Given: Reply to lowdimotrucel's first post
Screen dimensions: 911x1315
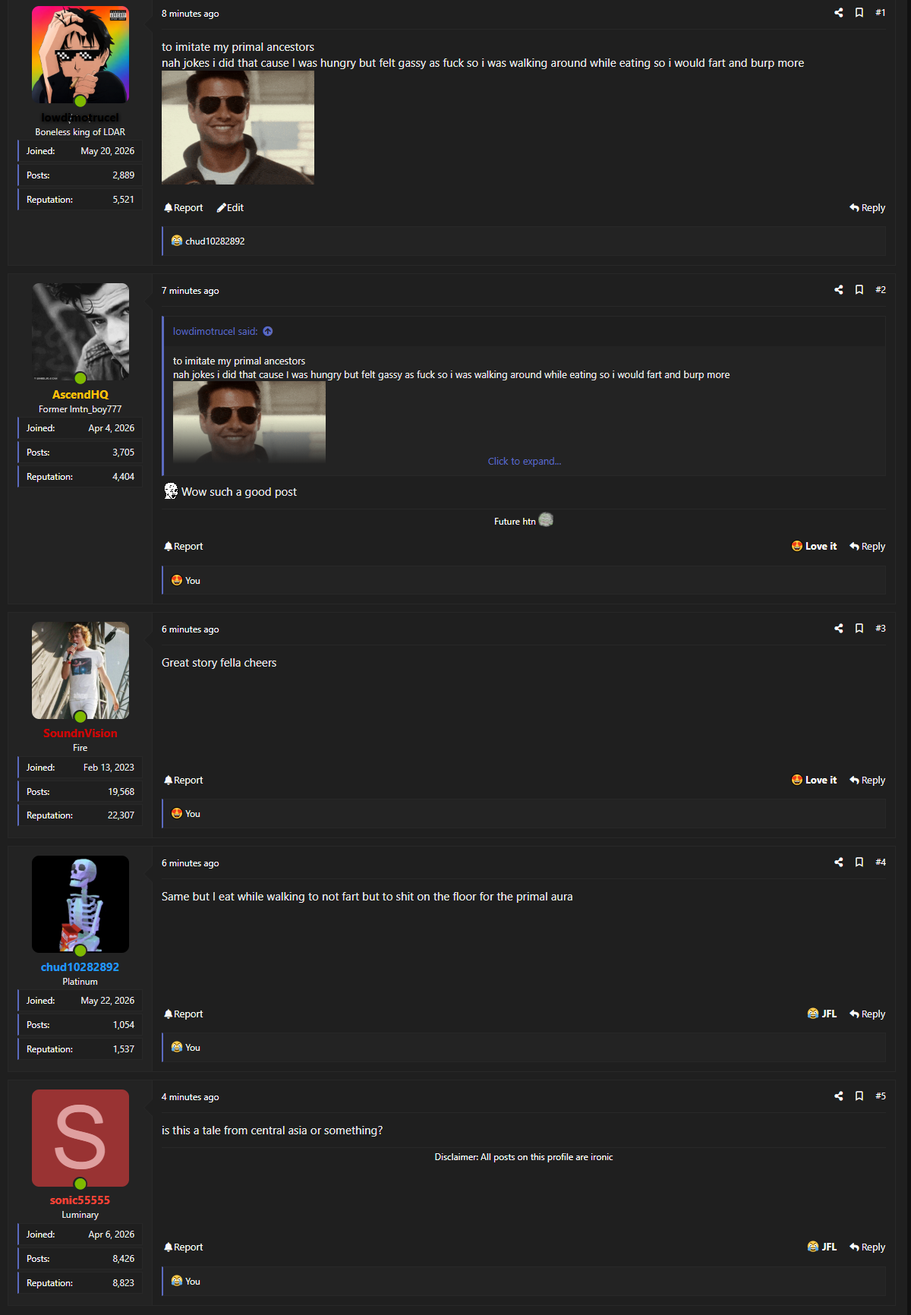Looking at the screenshot, I should [x=868, y=208].
